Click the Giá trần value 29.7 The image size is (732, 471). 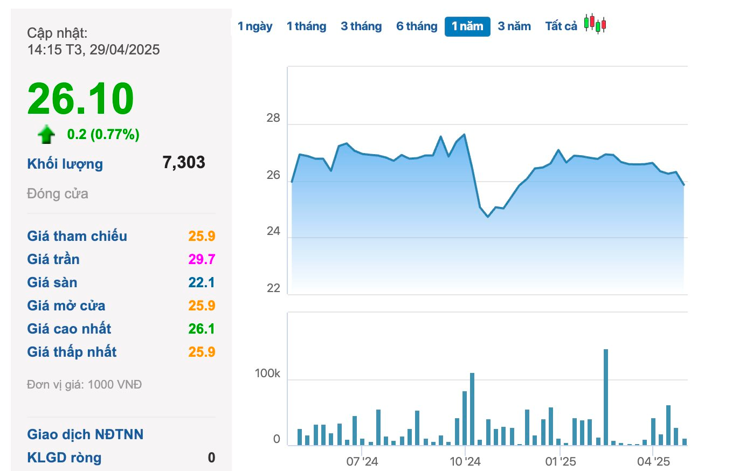coord(202,259)
